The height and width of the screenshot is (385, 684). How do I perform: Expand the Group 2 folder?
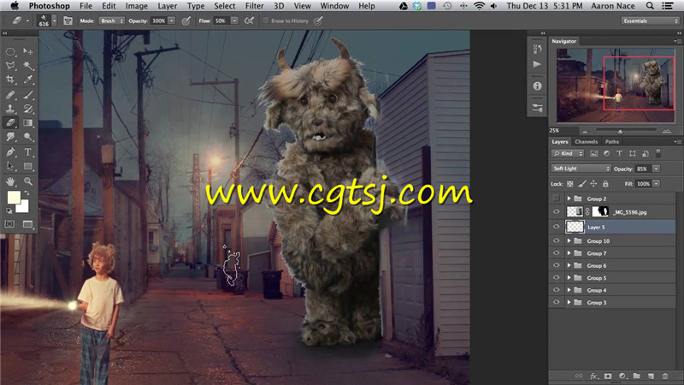[x=569, y=198]
